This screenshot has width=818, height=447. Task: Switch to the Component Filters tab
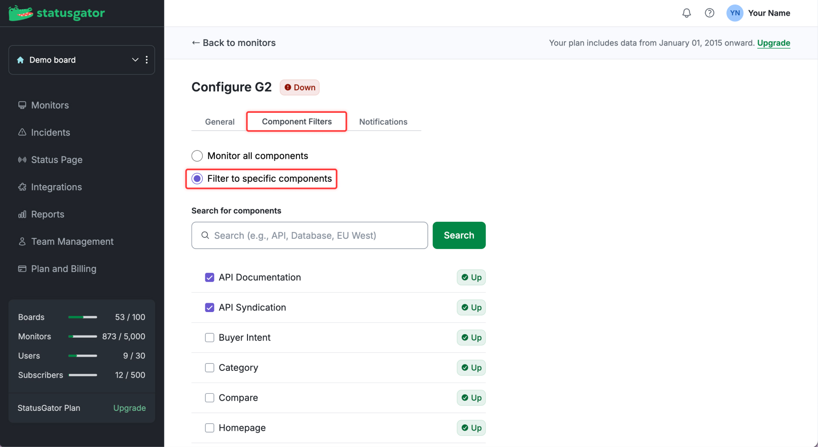[297, 122]
